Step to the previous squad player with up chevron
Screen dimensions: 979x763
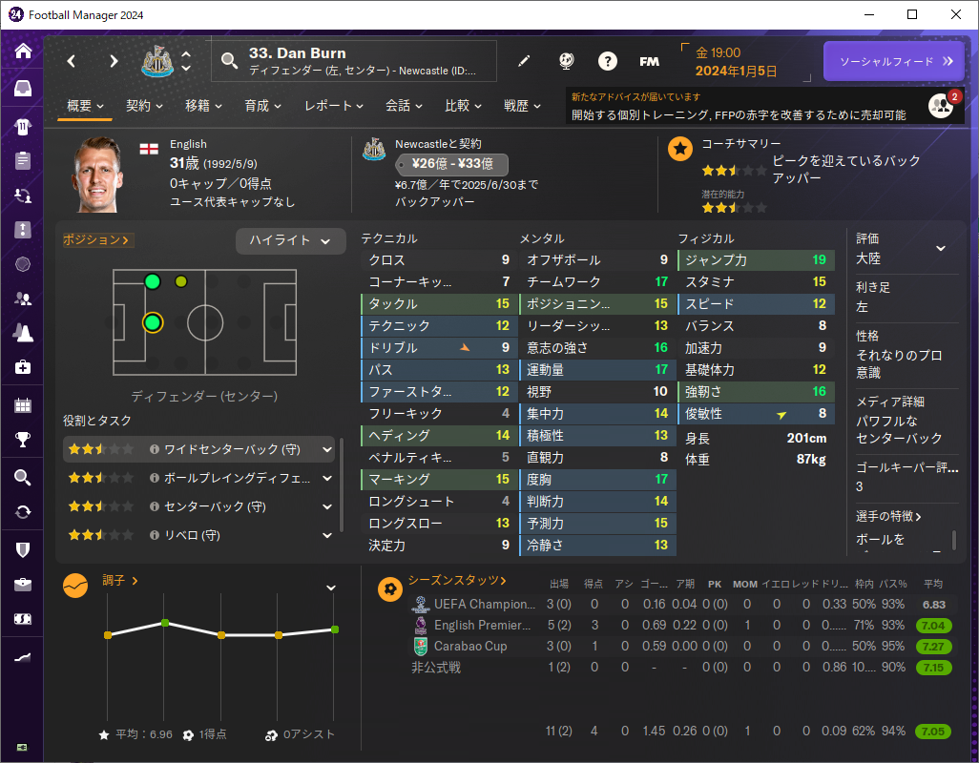pos(186,54)
